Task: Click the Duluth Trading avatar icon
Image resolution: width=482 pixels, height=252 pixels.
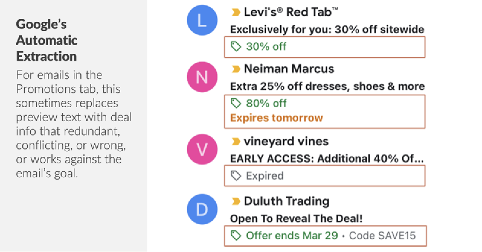Action: click(x=202, y=209)
